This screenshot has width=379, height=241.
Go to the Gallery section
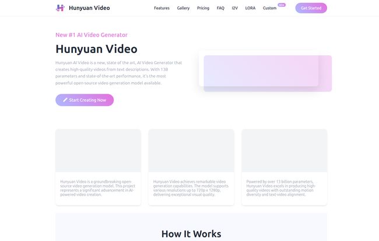(x=183, y=8)
